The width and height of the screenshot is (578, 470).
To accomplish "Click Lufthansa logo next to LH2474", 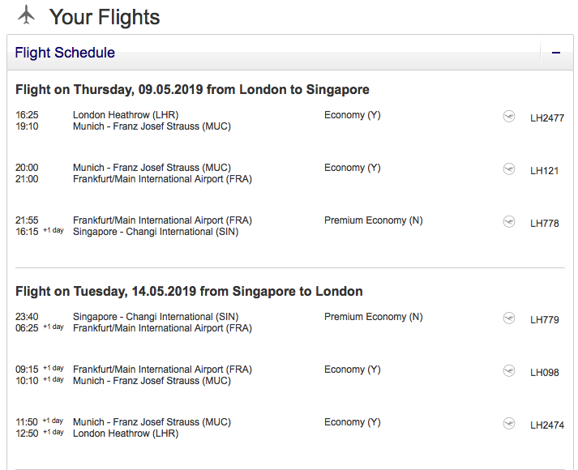I will coord(509,424).
